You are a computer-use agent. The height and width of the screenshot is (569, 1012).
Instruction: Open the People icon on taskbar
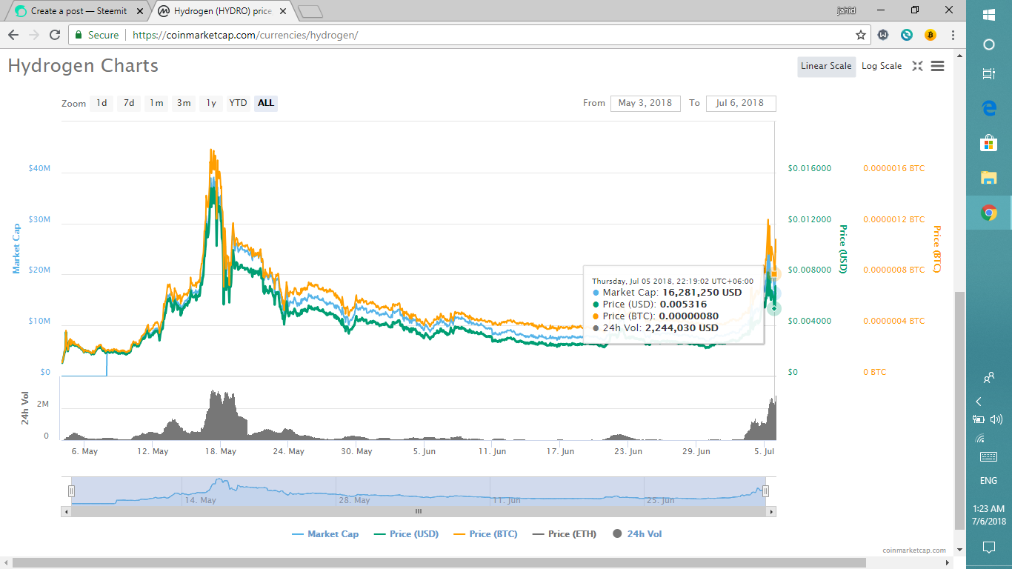(988, 378)
